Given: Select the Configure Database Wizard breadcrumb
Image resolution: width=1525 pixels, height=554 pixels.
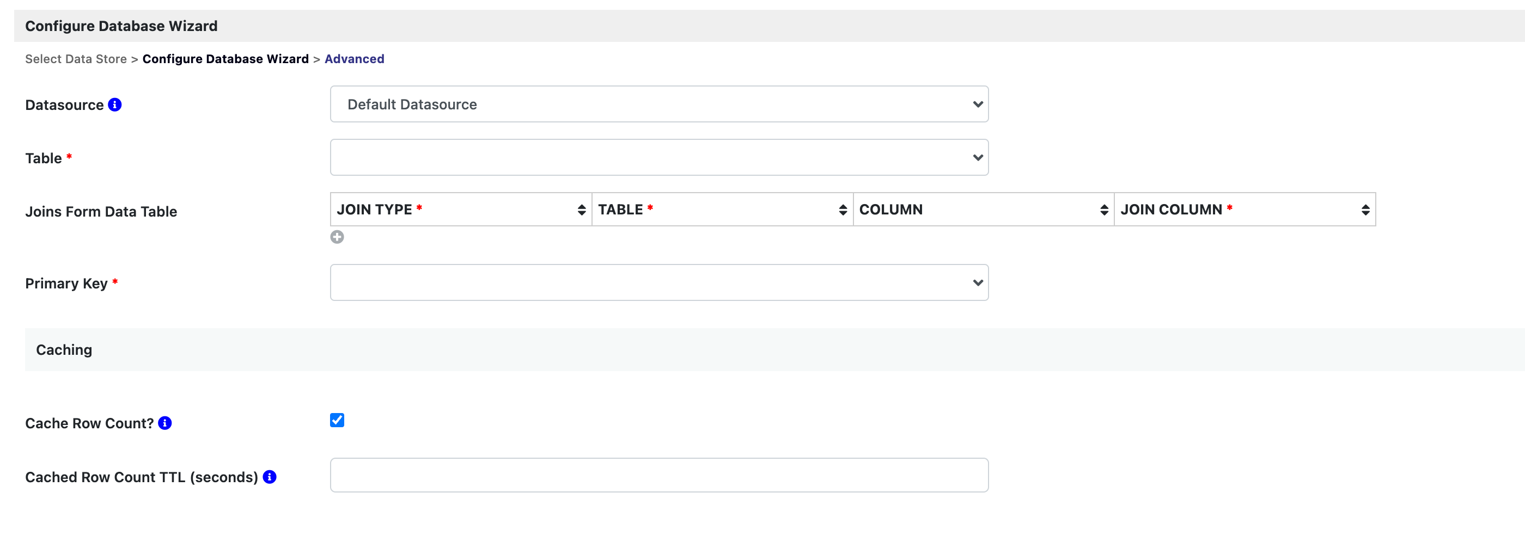Looking at the screenshot, I should [225, 59].
